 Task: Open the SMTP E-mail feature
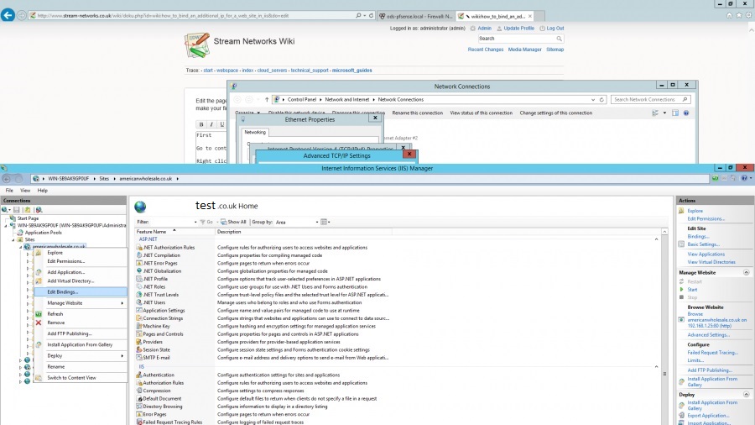click(x=156, y=358)
